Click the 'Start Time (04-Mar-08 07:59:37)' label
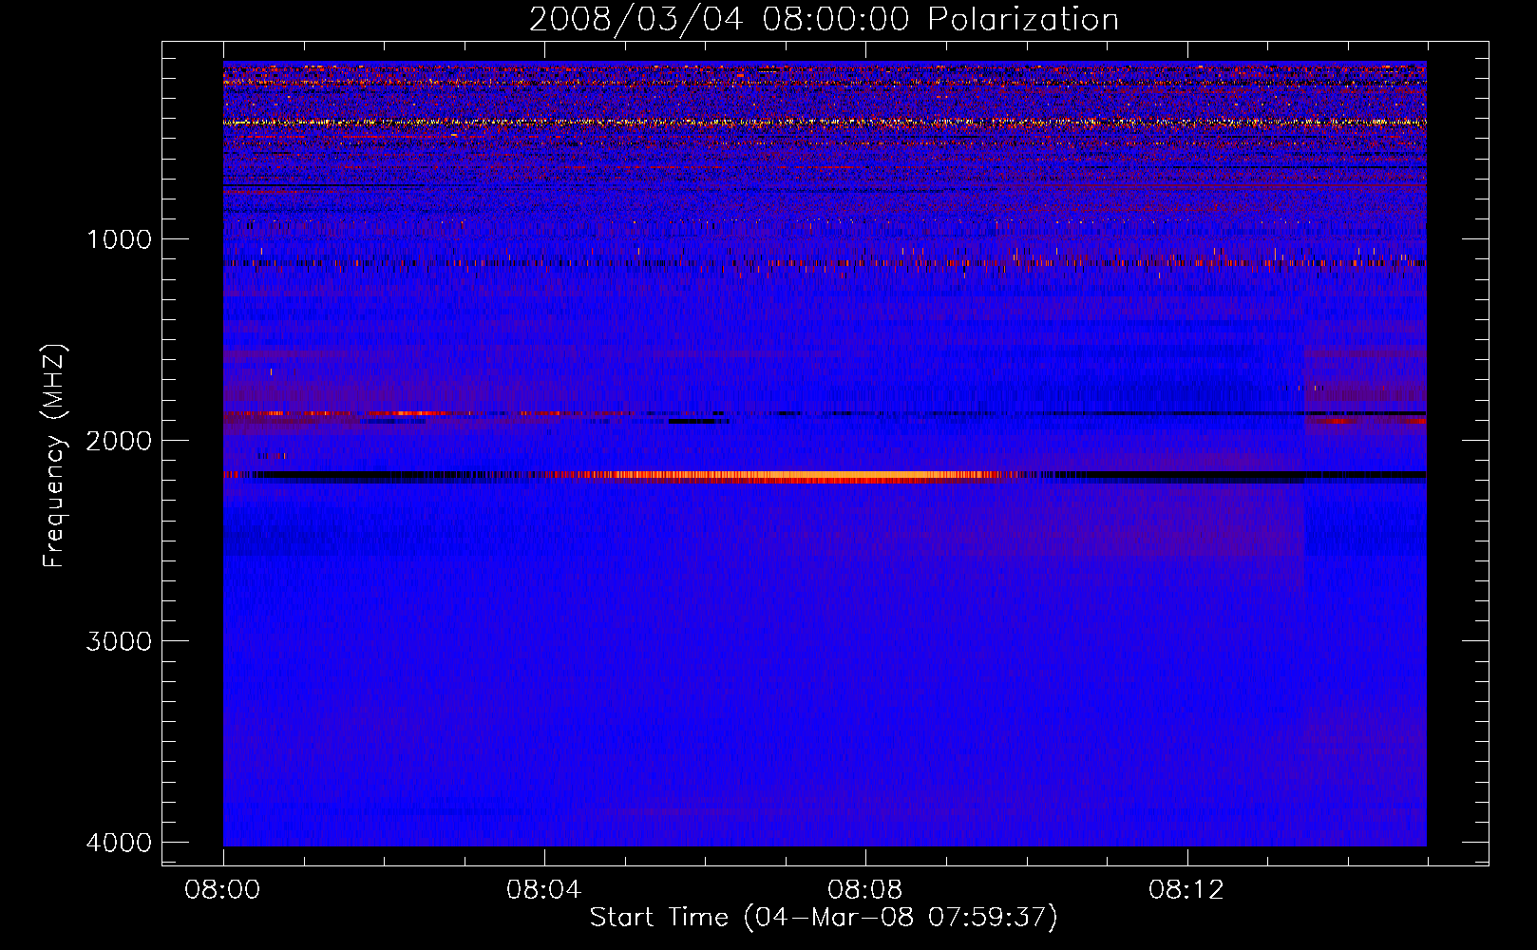 824,918
